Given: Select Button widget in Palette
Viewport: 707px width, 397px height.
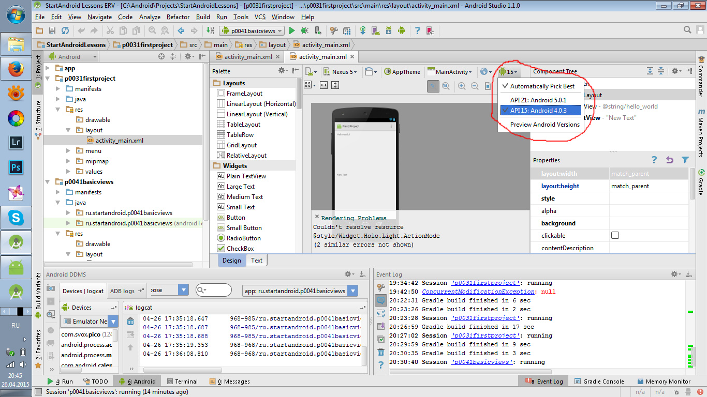Looking at the screenshot, I should click(x=236, y=218).
